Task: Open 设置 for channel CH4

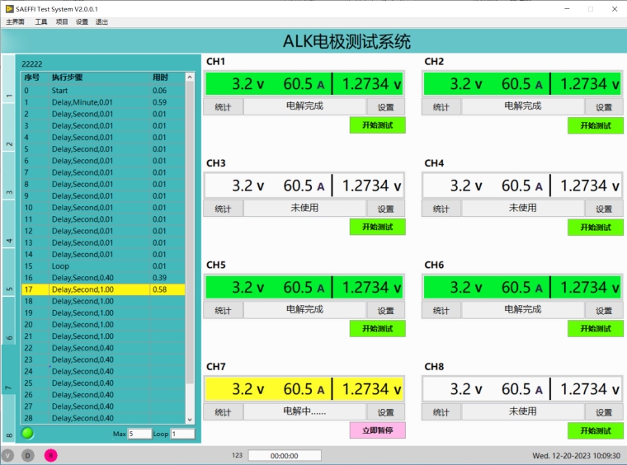Action: (604, 209)
